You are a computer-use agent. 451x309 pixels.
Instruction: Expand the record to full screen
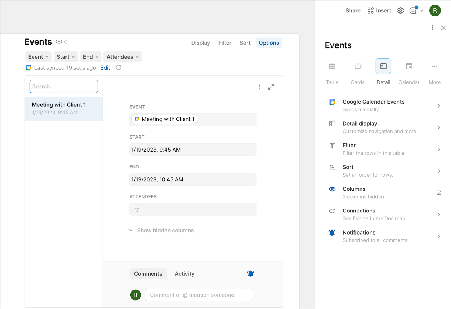(x=271, y=87)
